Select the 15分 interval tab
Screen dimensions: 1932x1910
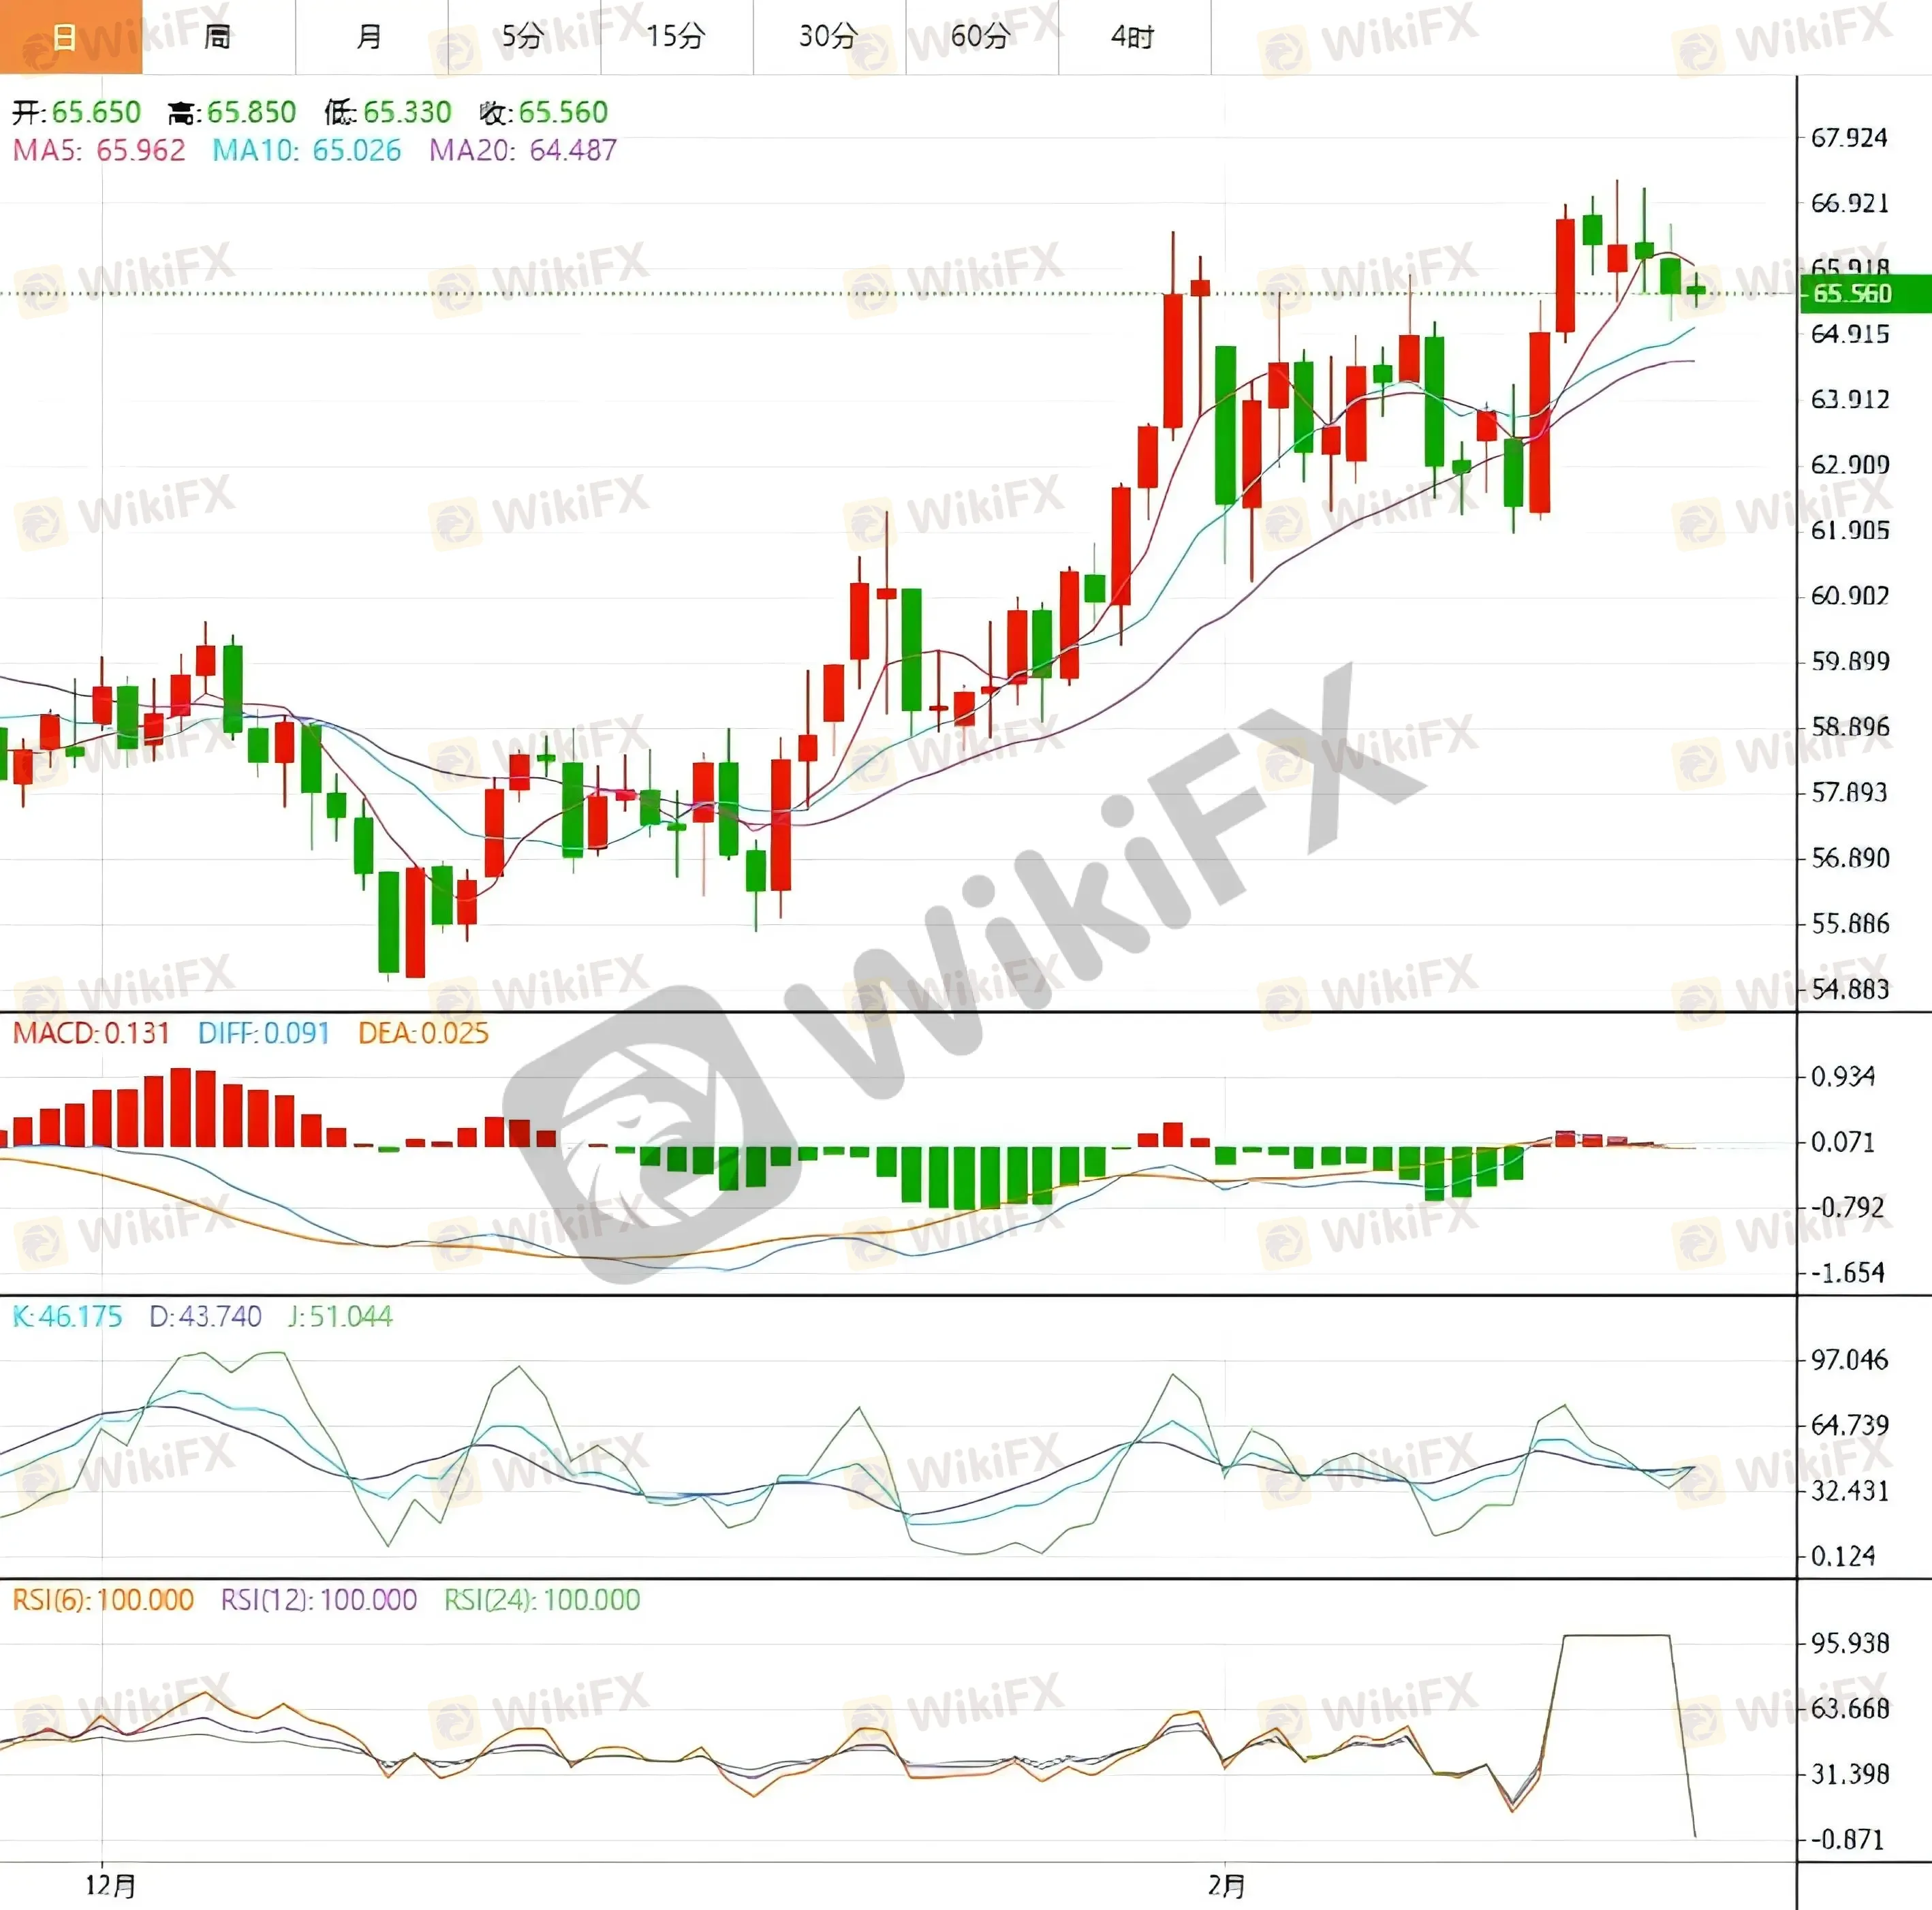pyautogui.click(x=676, y=37)
